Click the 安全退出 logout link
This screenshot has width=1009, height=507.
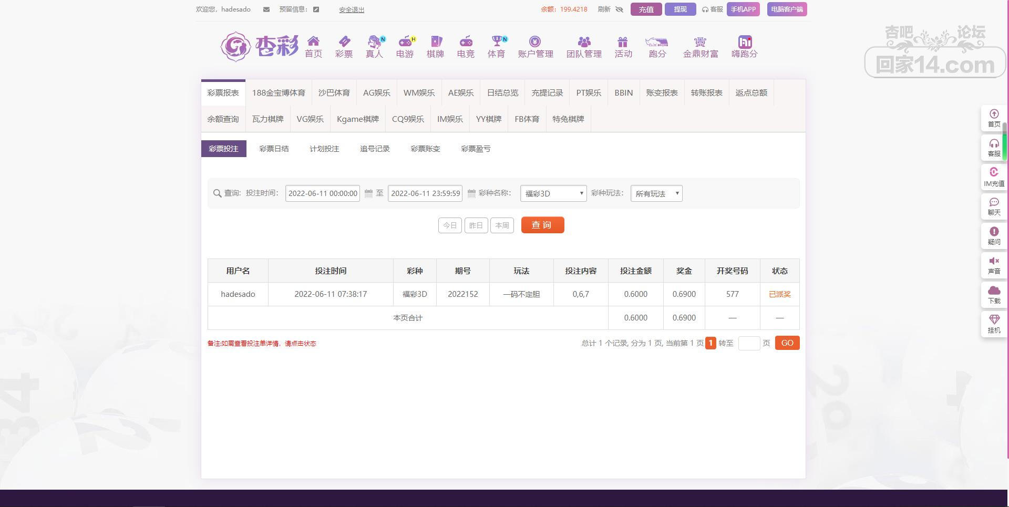352,10
